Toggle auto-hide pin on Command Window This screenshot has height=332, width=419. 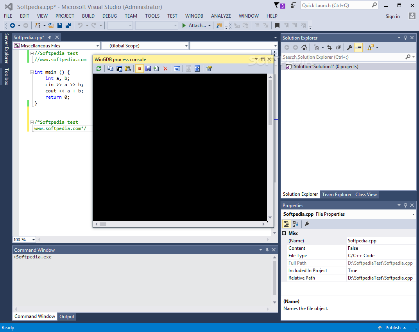[x=267, y=250]
